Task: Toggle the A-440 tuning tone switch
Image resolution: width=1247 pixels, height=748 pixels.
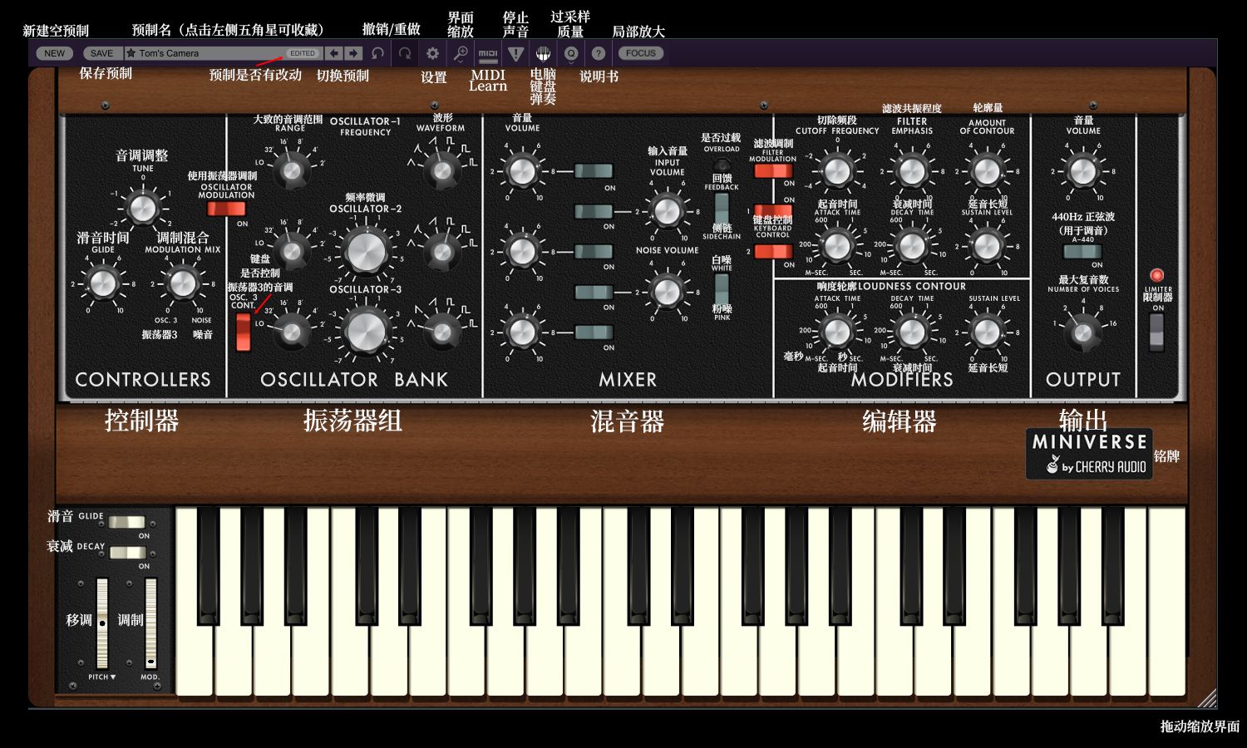Action: (x=1082, y=251)
